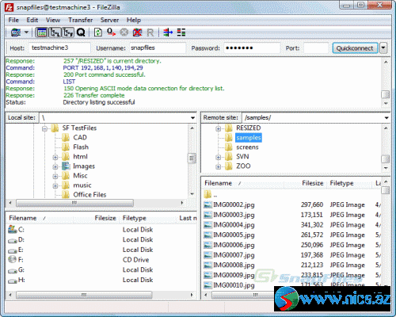The width and height of the screenshot is (396, 317).
Task: Click the Images folder icon in local tree
Action: coord(66,166)
